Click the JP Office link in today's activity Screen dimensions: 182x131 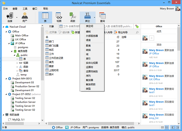(x=154, y=53)
